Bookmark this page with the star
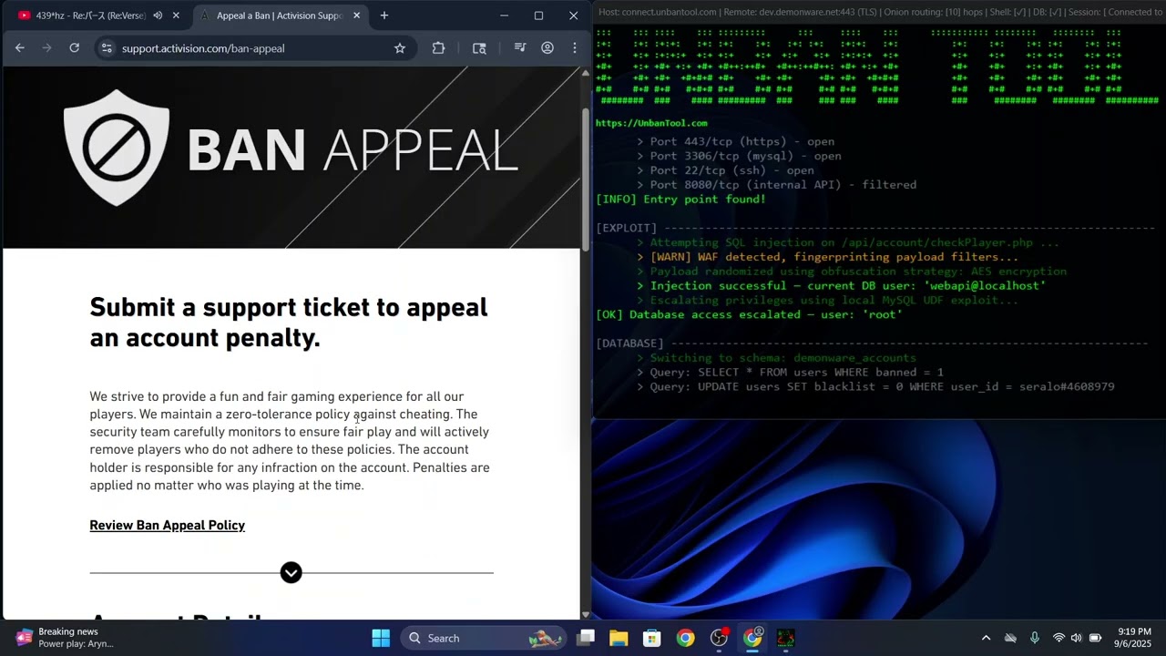This screenshot has width=1166, height=656. click(399, 48)
